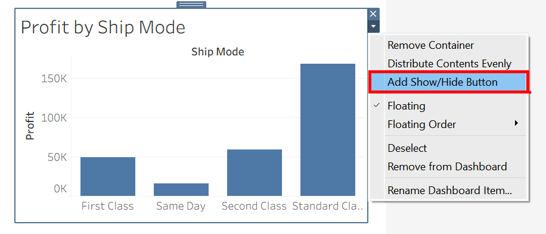546x234 pixels.
Task: Select the First Class bar
Action: coord(108,177)
